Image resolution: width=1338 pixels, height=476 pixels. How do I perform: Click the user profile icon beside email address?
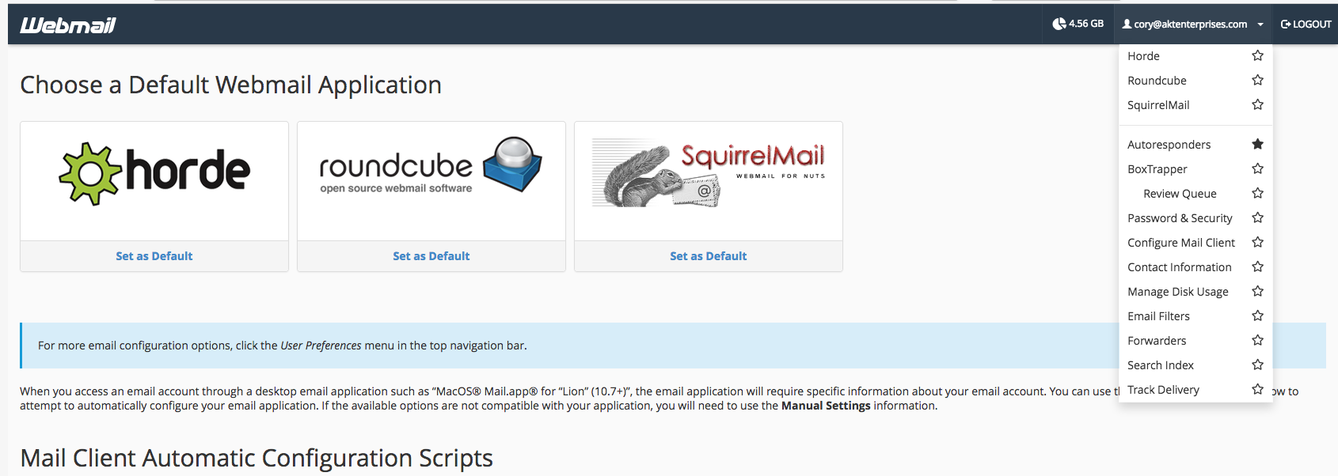coord(1127,25)
